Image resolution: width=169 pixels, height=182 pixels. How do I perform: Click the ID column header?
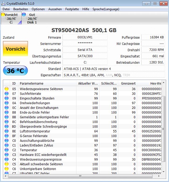click(14, 84)
